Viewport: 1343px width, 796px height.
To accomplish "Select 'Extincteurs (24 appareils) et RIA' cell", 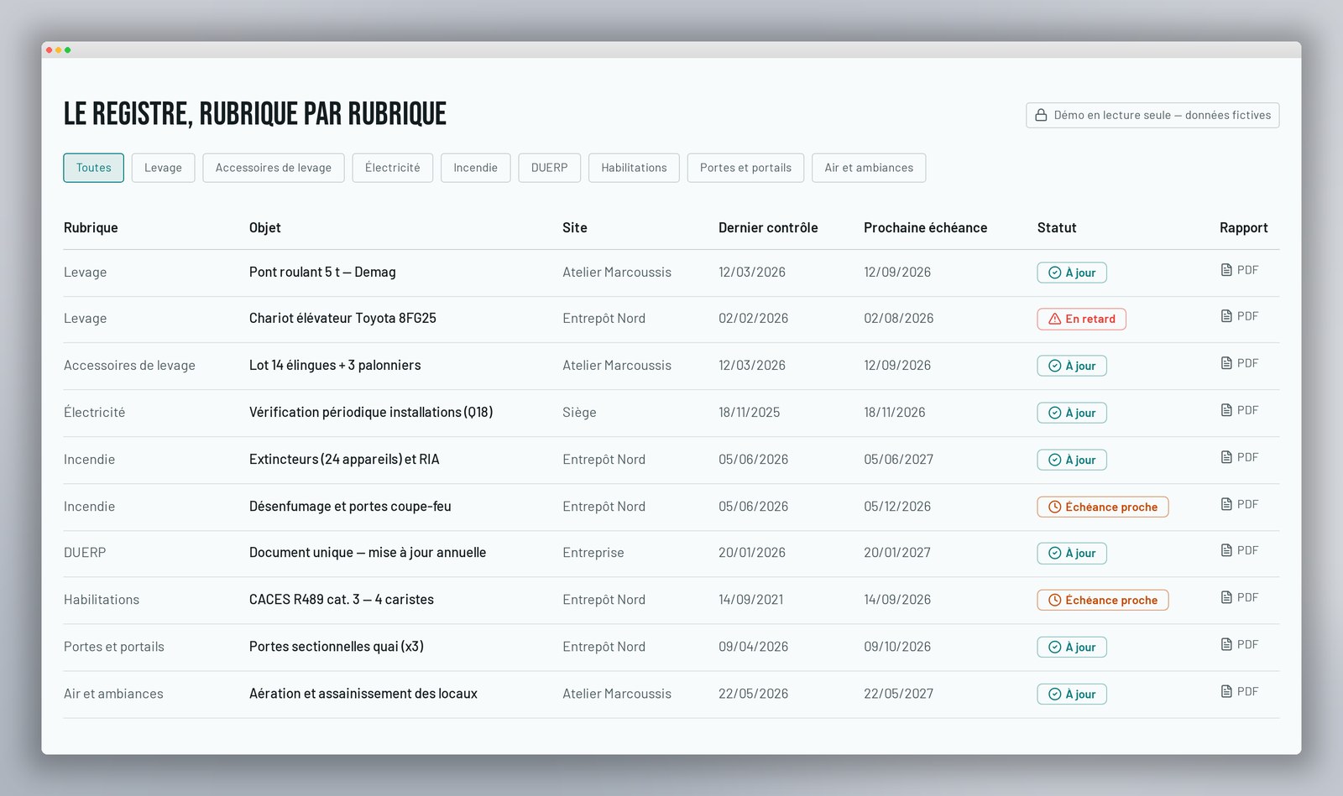I will click(x=344, y=459).
